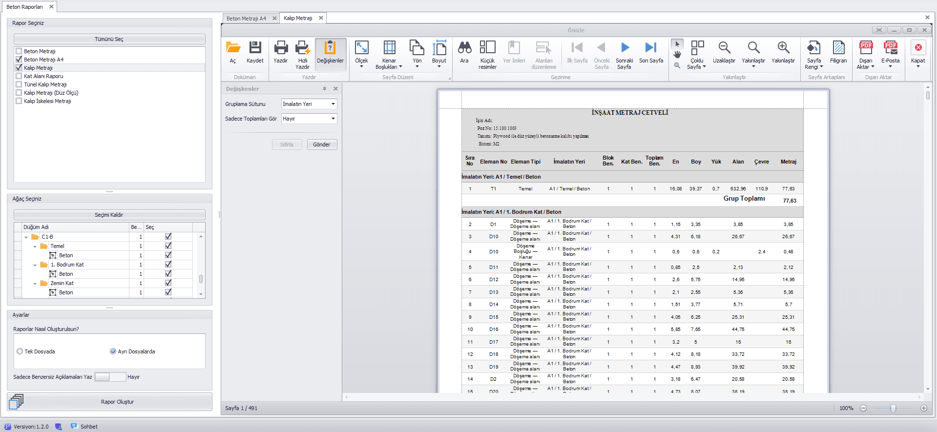The image size is (937, 432).
Task: Check the Beton Metrajı report checkbox
Action: (19, 51)
